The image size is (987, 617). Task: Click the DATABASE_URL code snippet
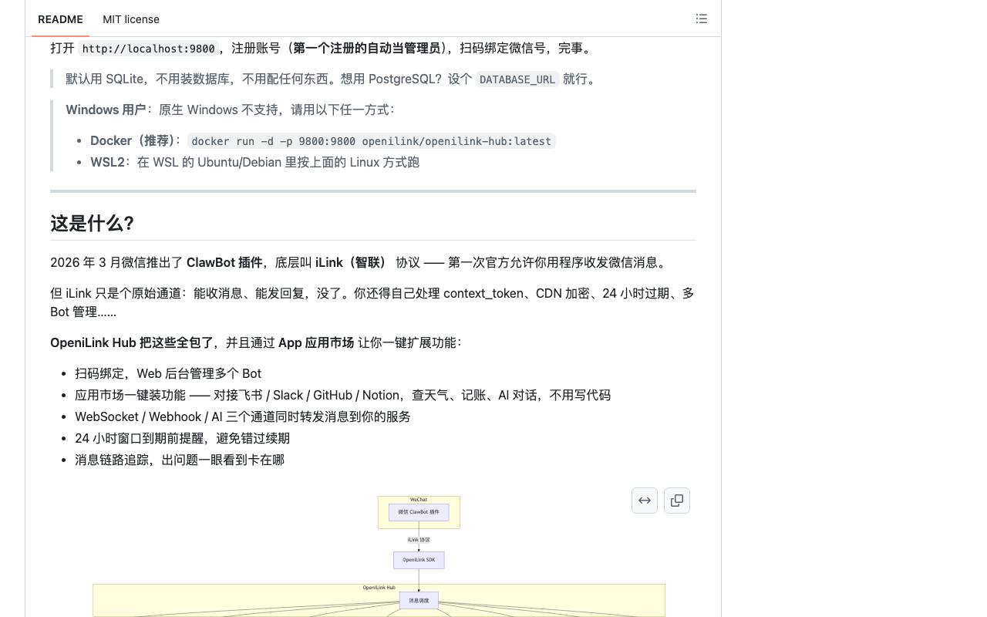tap(517, 79)
